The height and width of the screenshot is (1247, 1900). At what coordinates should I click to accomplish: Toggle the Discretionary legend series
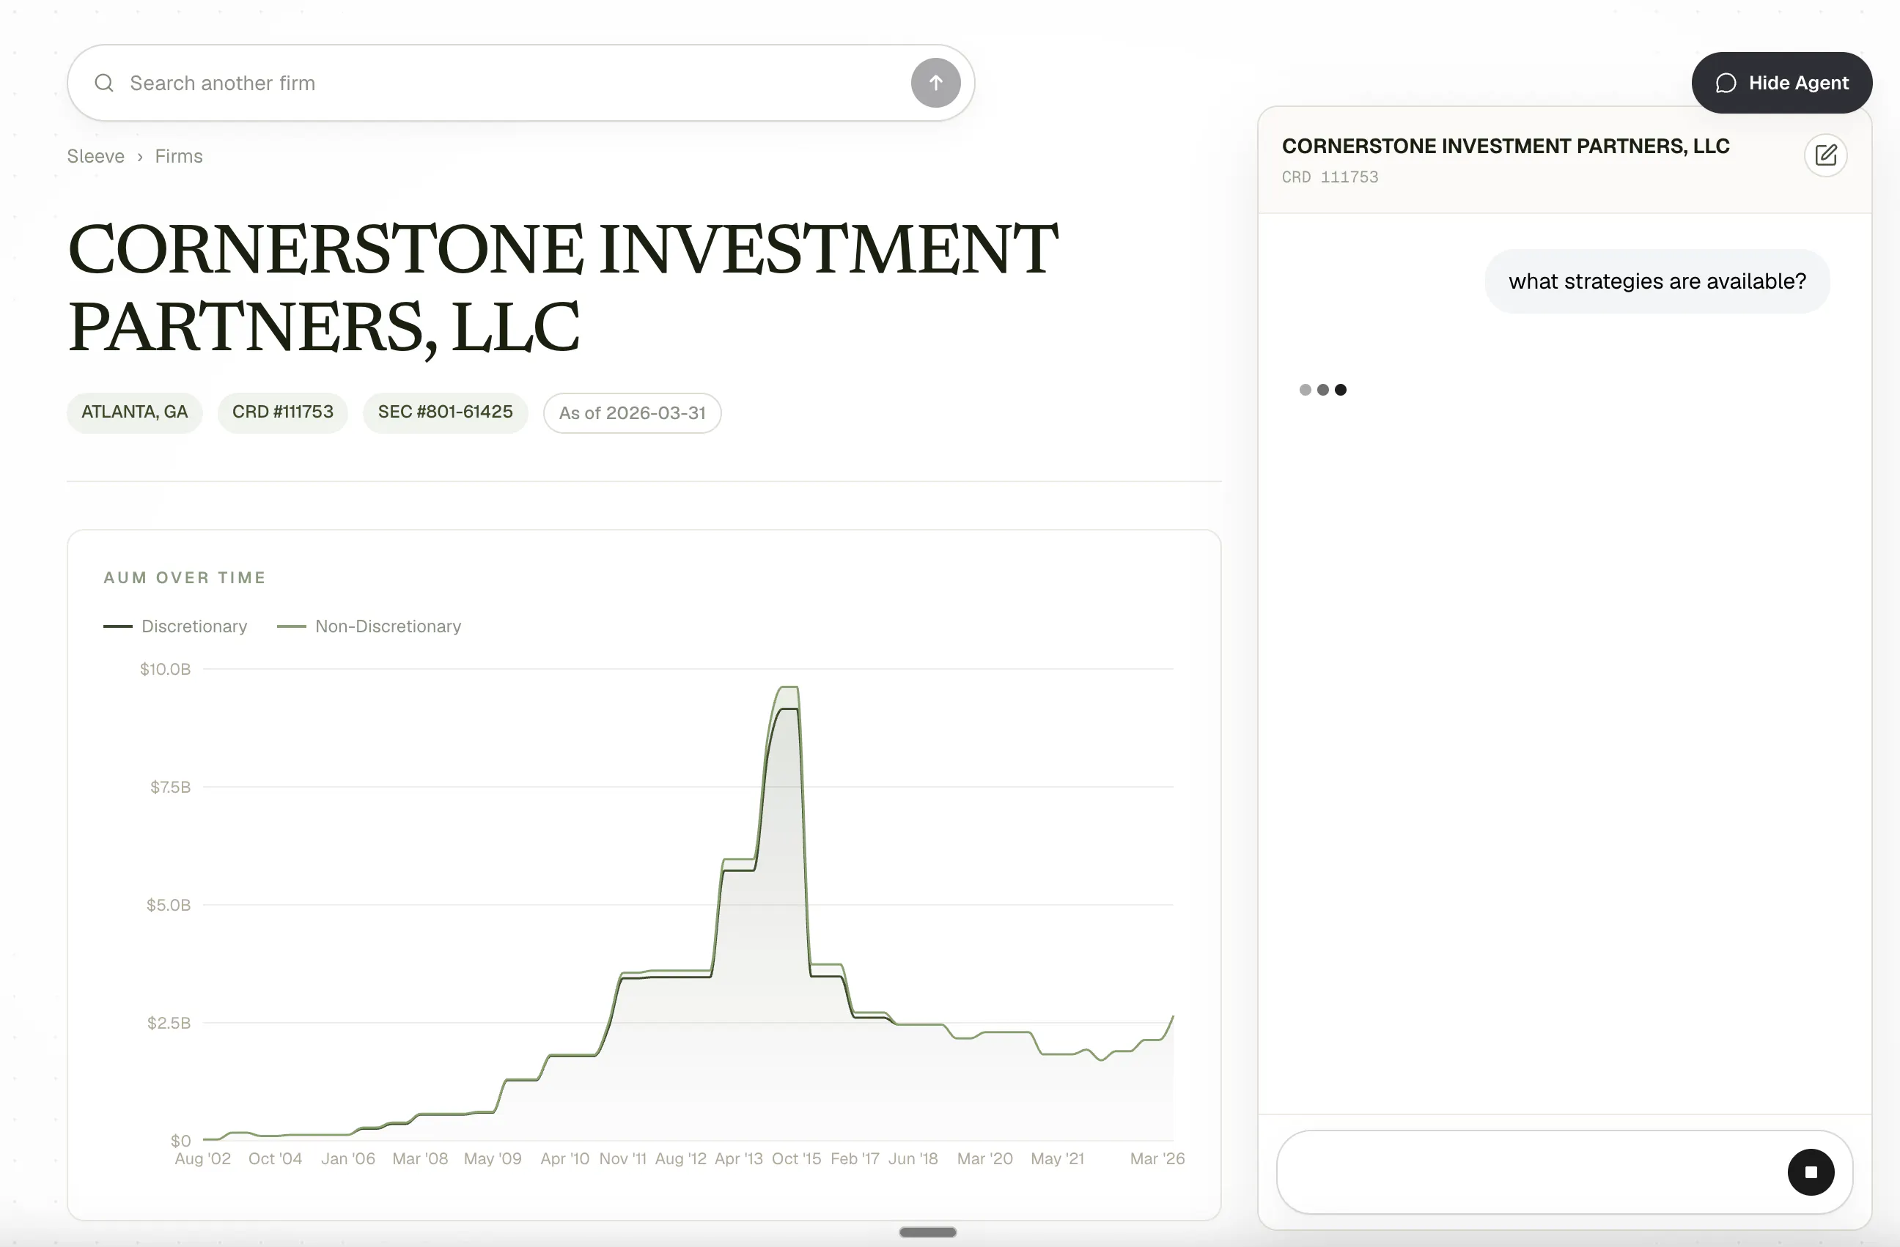[x=176, y=626]
